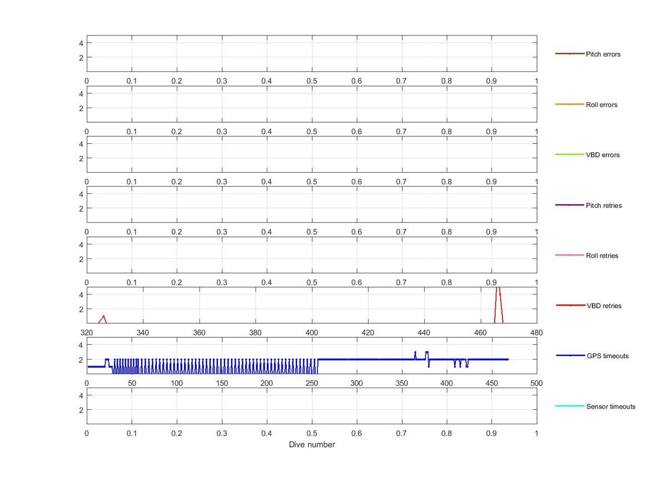Select the purple Pitch retries legend line
667x477 pixels.
coord(570,205)
